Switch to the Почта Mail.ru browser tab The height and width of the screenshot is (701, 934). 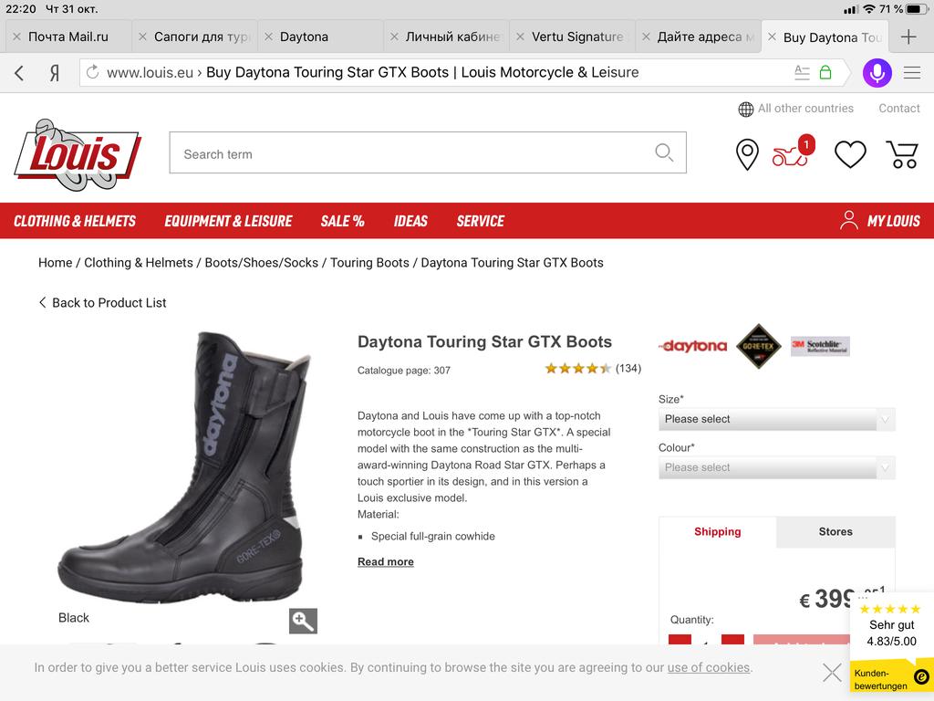tap(67, 37)
